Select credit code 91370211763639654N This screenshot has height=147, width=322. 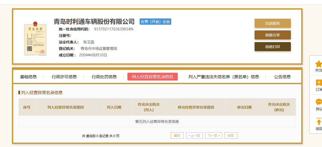click(x=114, y=29)
